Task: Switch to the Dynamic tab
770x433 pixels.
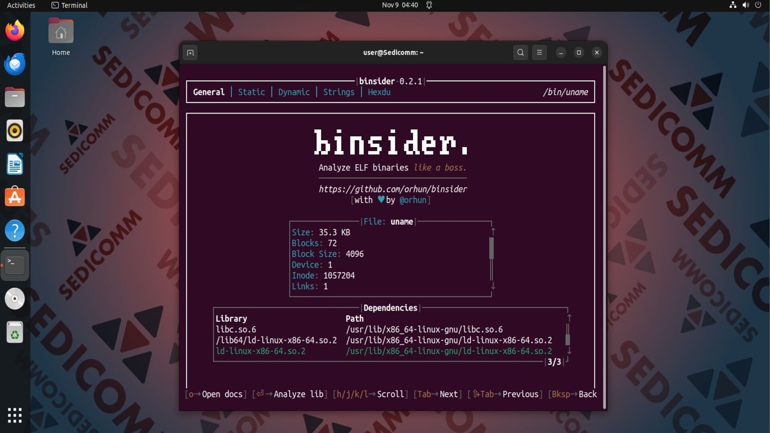Action: tap(294, 92)
